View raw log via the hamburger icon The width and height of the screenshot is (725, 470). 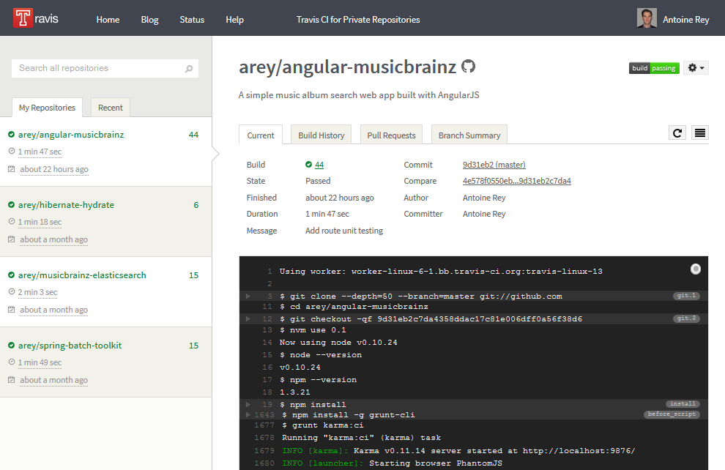point(699,133)
